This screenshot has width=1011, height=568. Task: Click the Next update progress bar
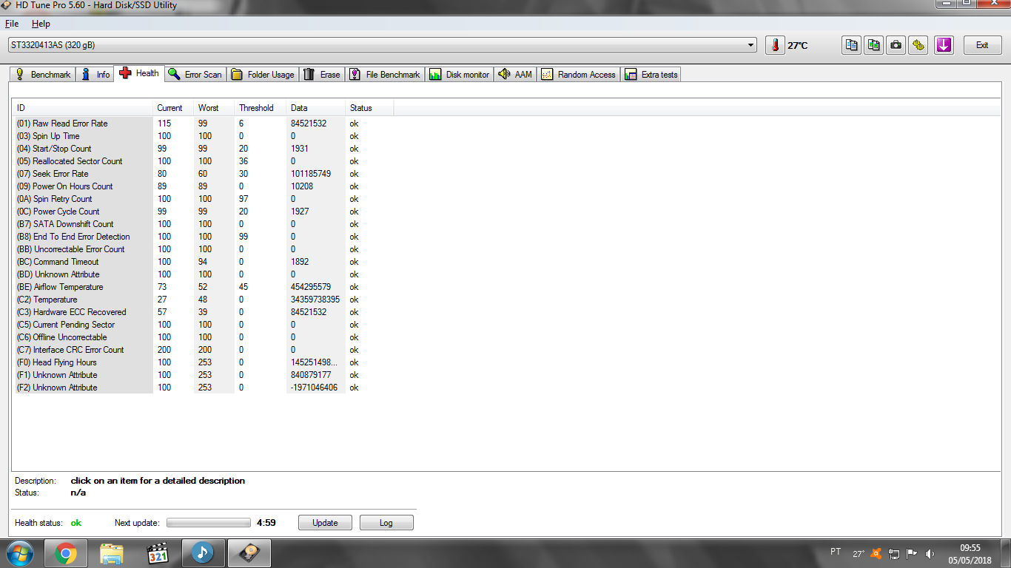click(x=209, y=523)
